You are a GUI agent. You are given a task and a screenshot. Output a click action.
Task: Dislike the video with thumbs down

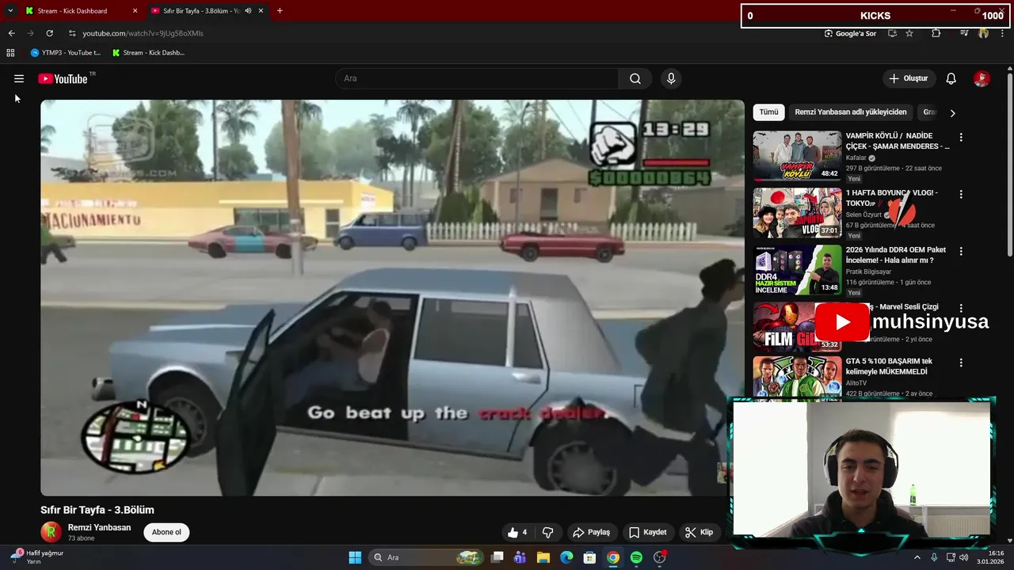pyautogui.click(x=547, y=532)
